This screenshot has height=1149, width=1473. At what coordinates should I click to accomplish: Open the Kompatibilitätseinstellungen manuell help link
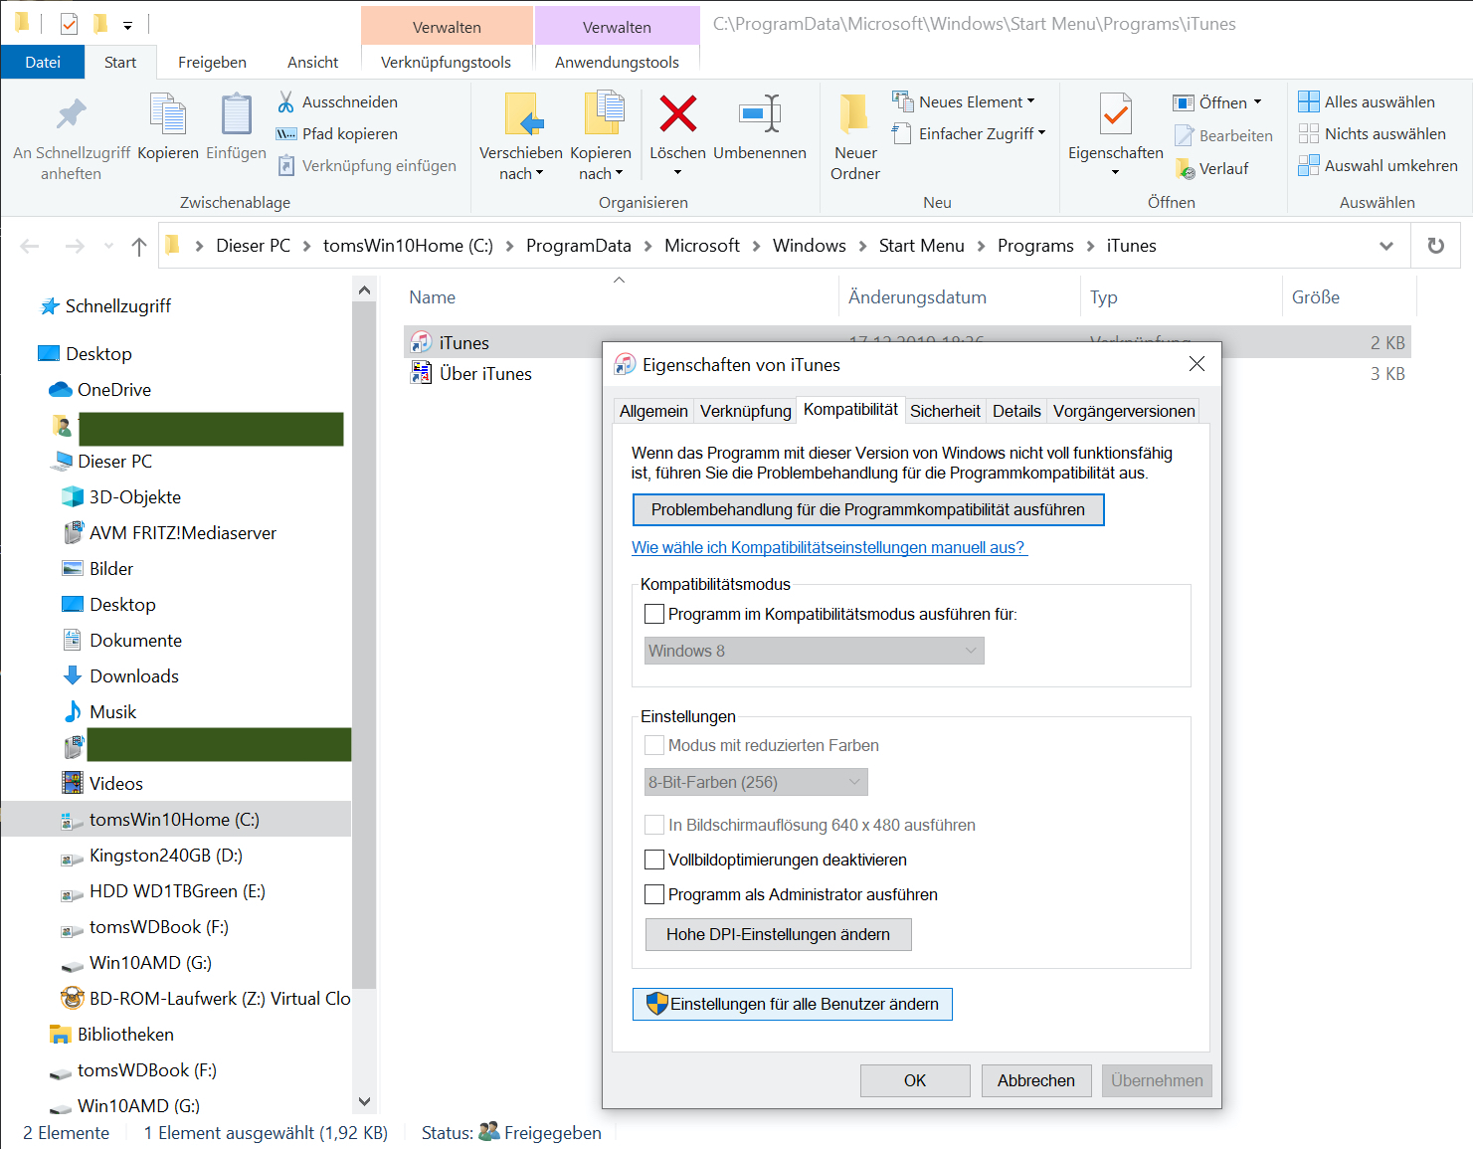click(x=829, y=547)
